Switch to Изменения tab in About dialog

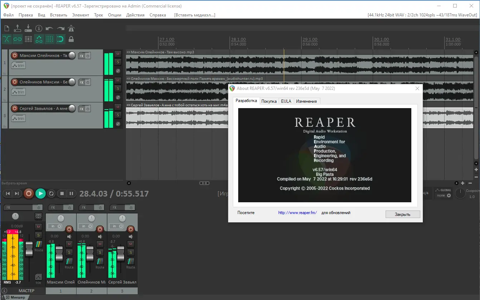(307, 101)
